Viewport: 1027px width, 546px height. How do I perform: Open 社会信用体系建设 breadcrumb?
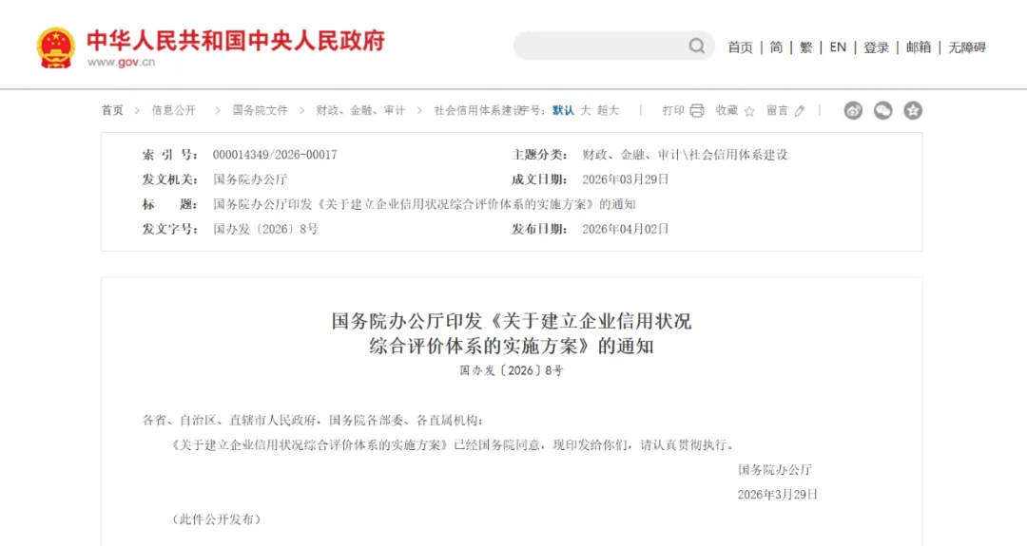coord(478,110)
